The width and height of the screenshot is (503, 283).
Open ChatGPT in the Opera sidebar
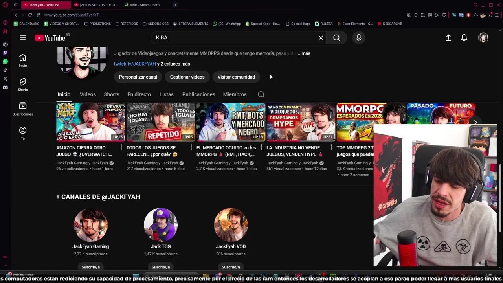point(5,44)
